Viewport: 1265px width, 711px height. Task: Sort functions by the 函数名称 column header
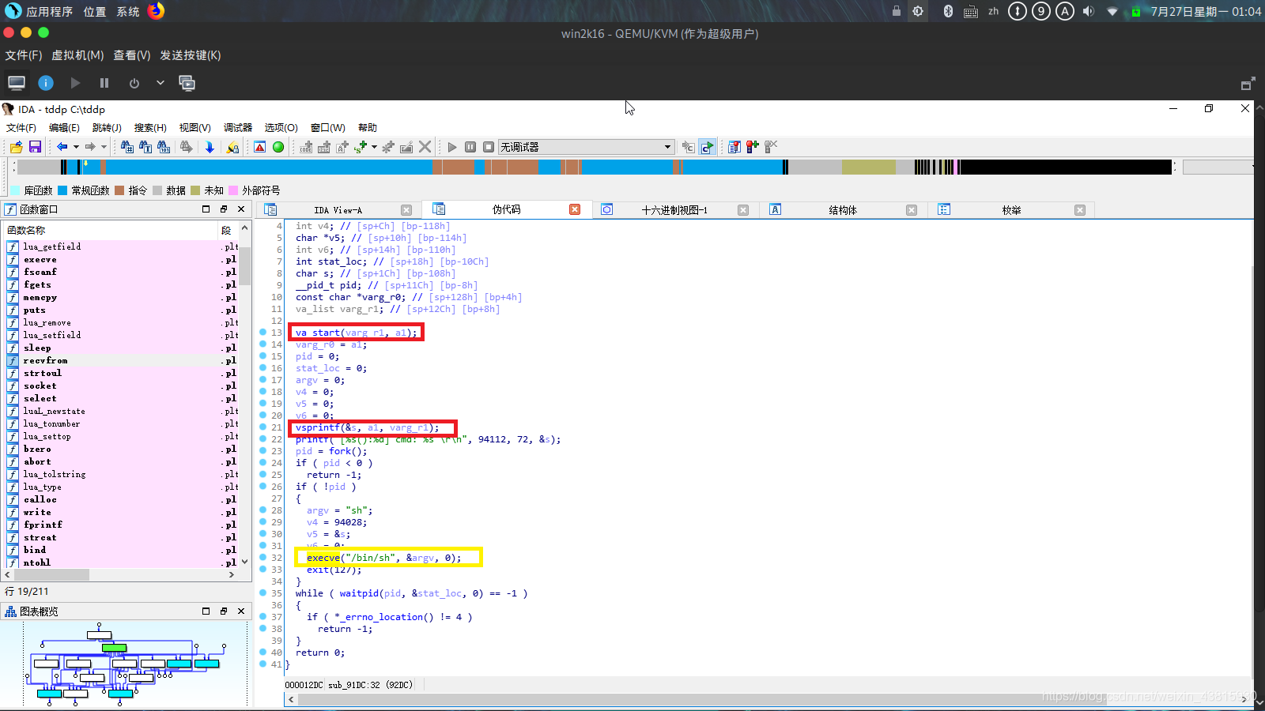[111, 230]
